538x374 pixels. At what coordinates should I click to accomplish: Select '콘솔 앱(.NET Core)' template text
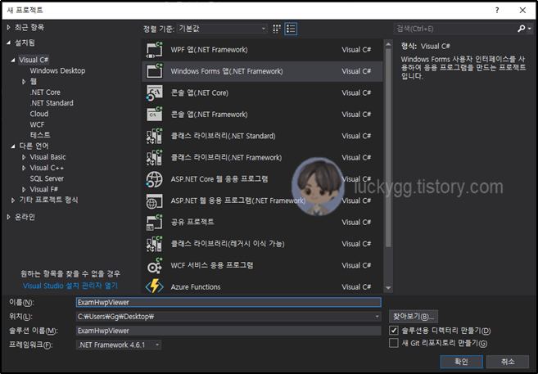point(199,93)
